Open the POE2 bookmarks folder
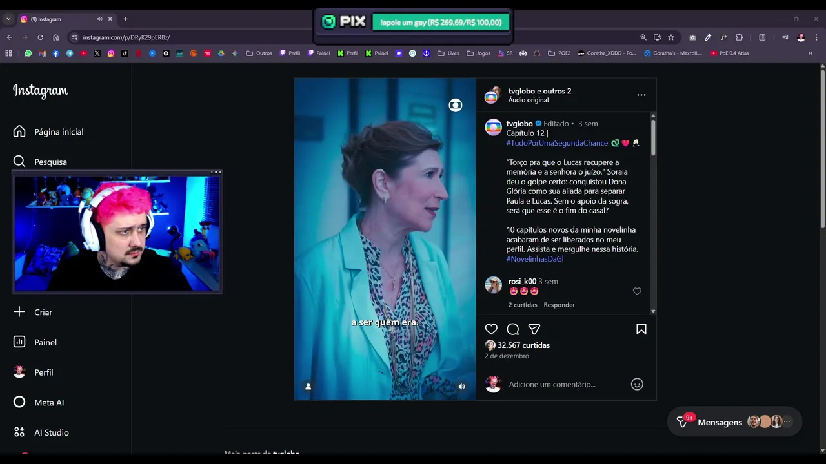This screenshot has height=464, width=826. [559, 53]
